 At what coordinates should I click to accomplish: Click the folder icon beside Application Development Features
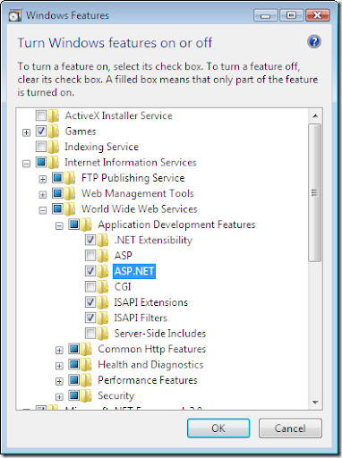click(87, 224)
